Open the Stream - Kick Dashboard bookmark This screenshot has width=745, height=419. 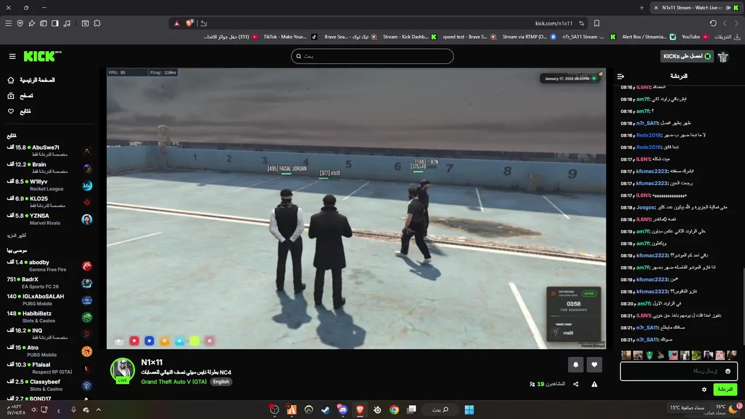[x=410, y=37]
